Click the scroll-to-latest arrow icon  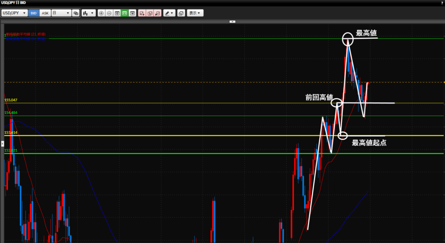pos(132,13)
